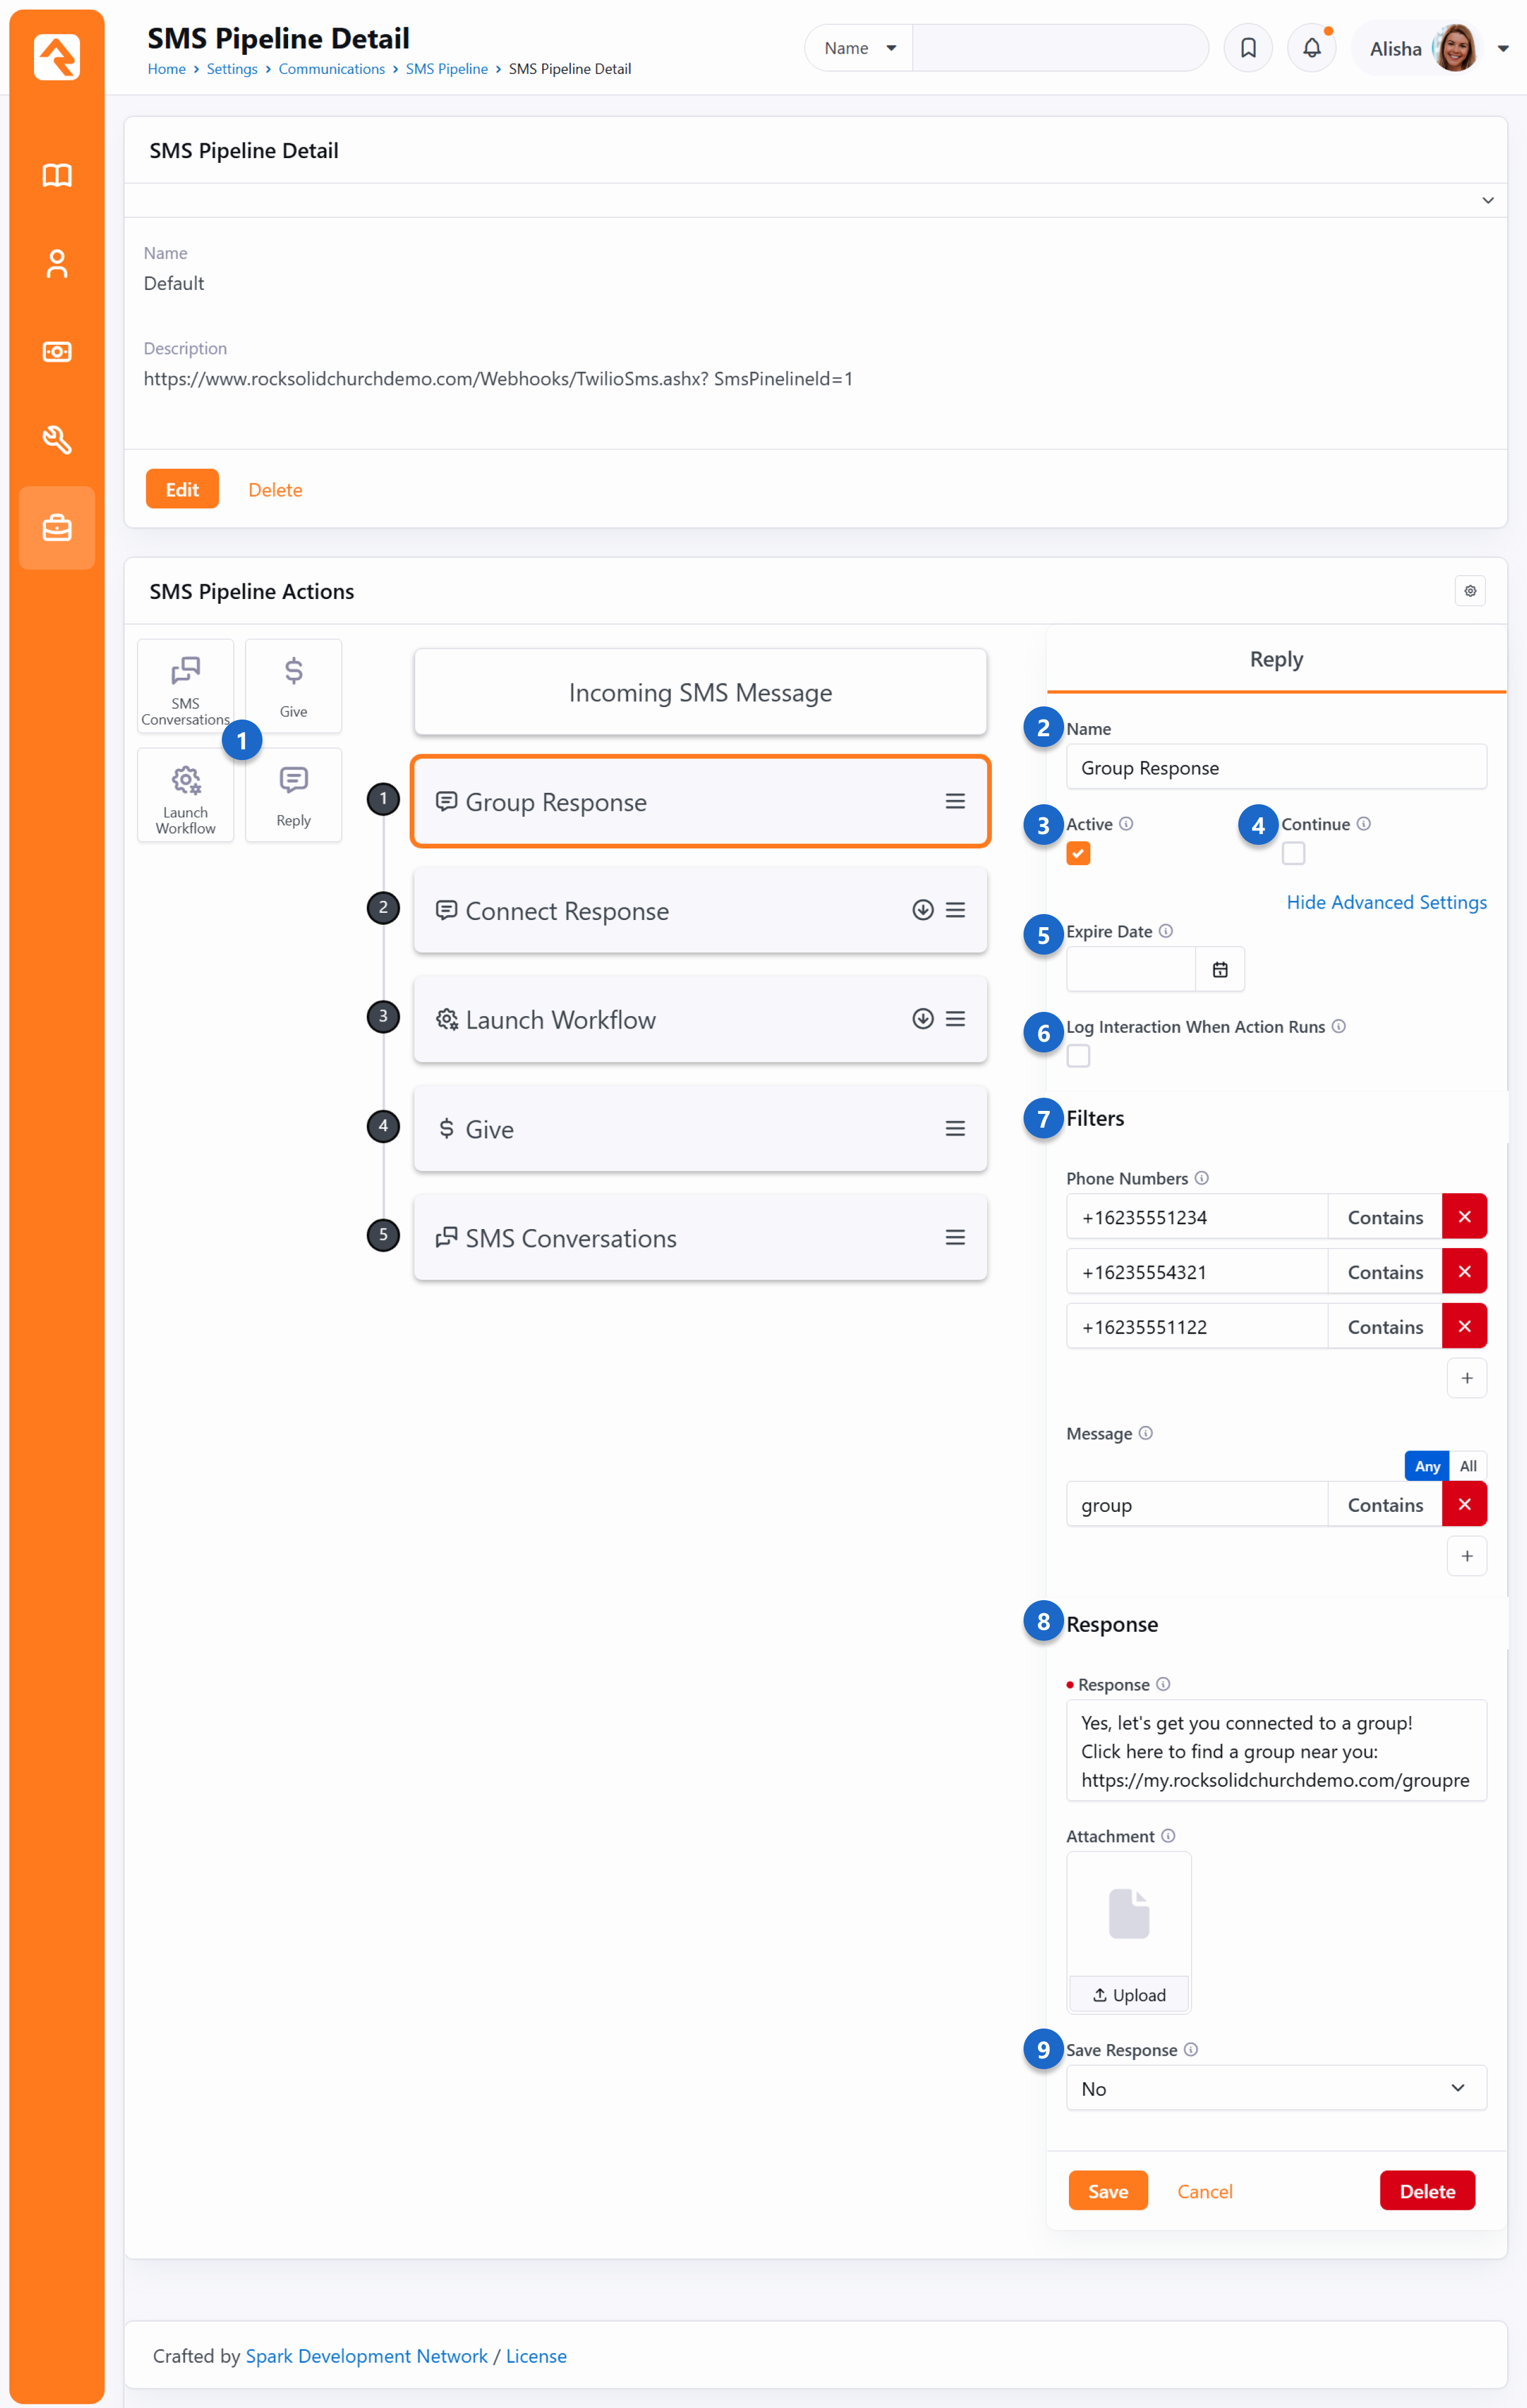Open the Name search type dropdown
The image size is (1527, 2408).
tap(859, 48)
